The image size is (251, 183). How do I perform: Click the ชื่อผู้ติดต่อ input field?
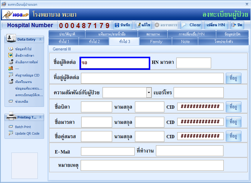[x=115, y=63]
